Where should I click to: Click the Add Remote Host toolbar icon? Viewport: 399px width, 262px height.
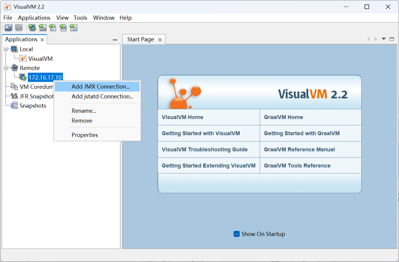click(x=32, y=28)
